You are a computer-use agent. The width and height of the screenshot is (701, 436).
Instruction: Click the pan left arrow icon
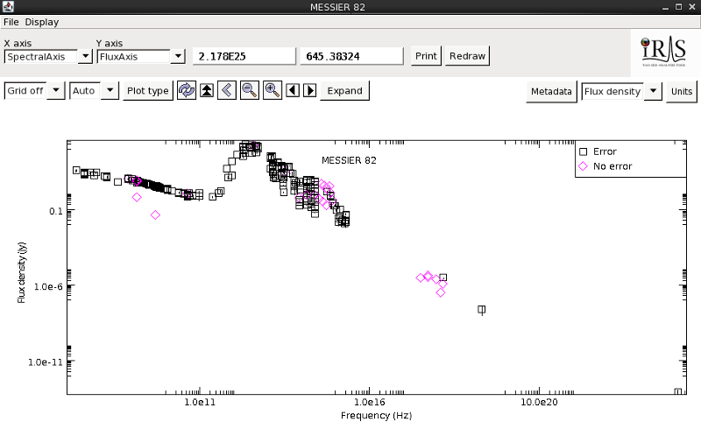pos(293,90)
